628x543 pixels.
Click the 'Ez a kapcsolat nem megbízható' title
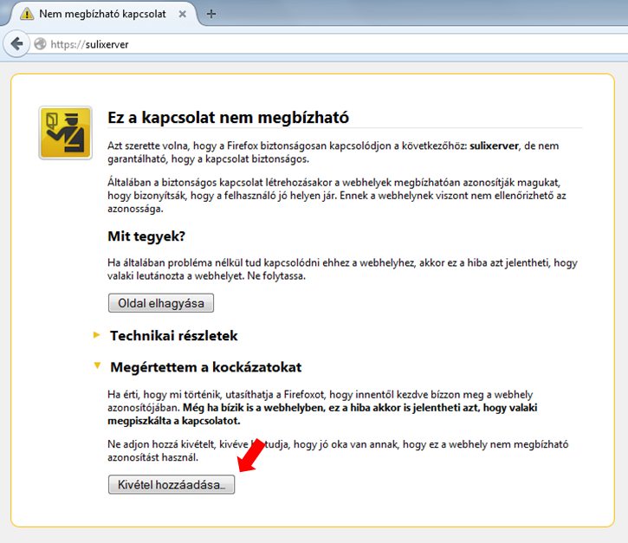tap(228, 117)
